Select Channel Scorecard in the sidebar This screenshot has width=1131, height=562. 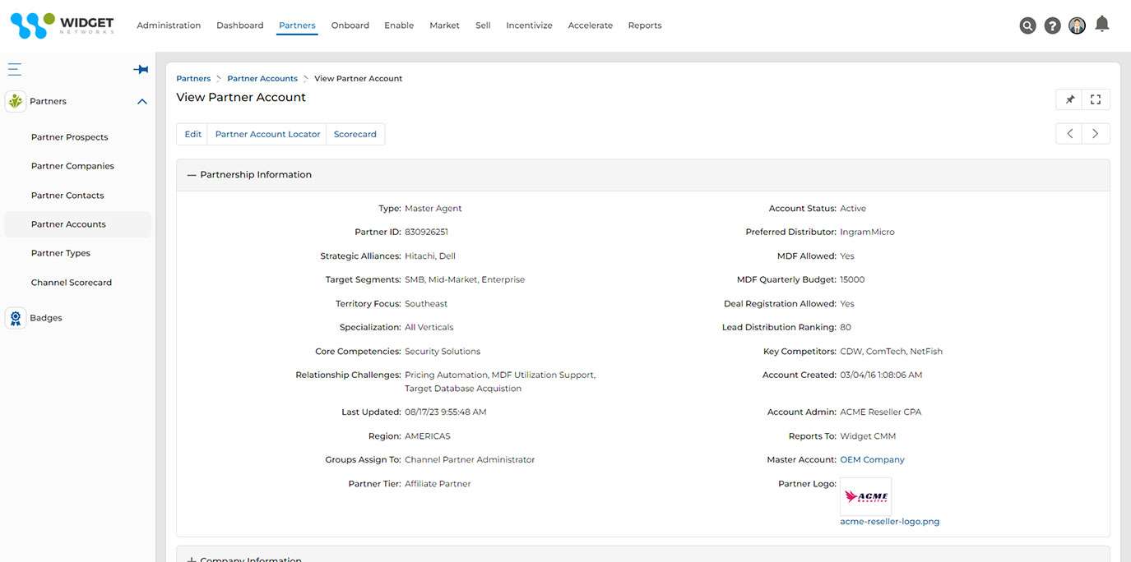(x=72, y=283)
